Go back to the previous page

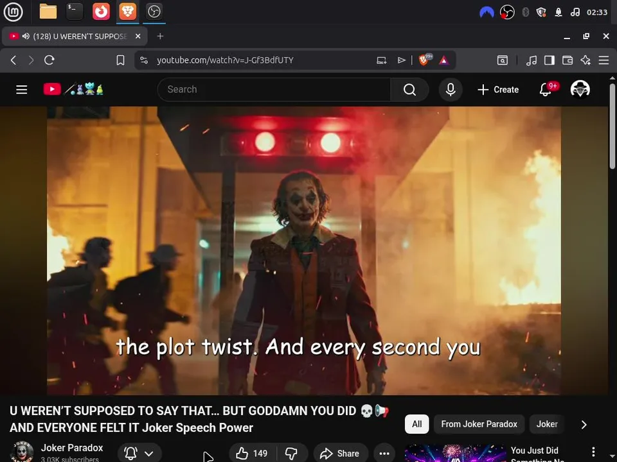tap(13, 60)
